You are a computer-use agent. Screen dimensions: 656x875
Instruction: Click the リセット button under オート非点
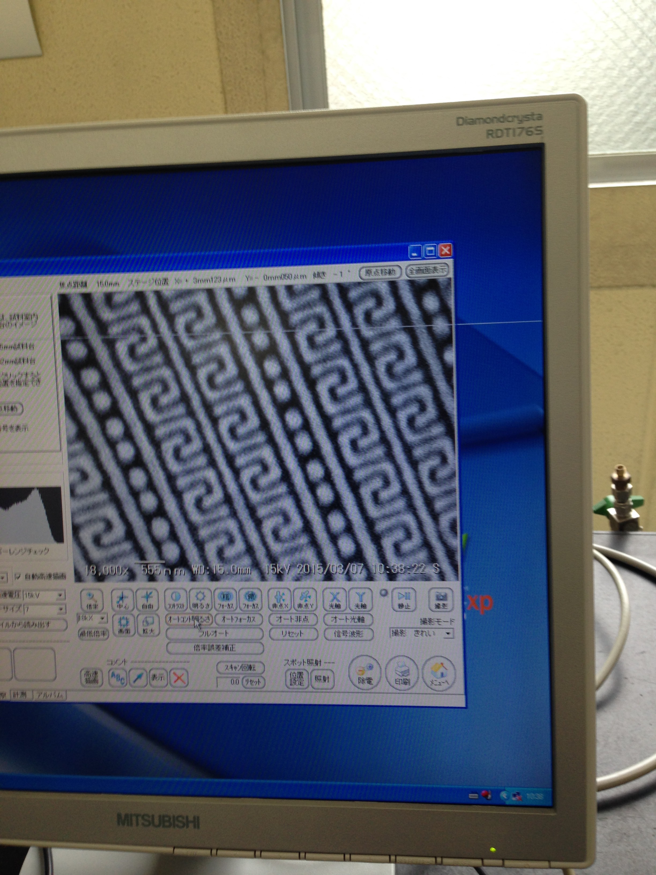pos(293,634)
